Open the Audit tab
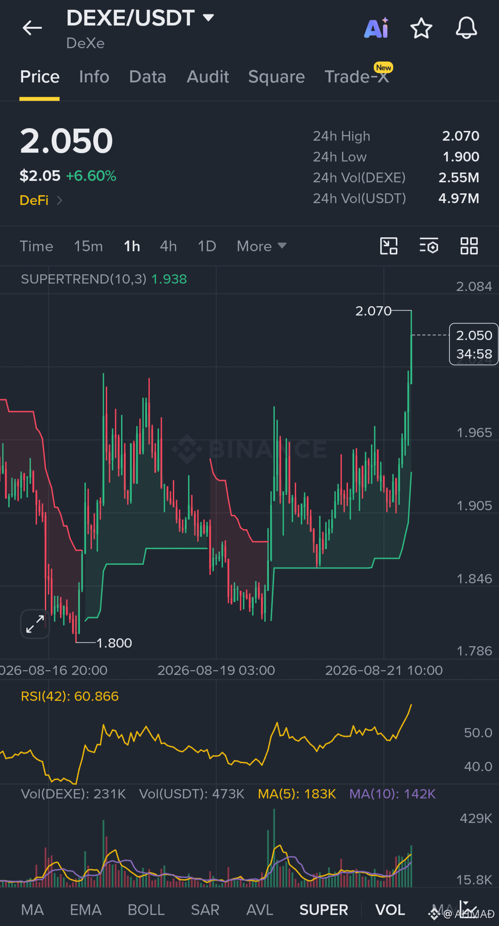Image resolution: width=499 pixels, height=926 pixels. 208,77
